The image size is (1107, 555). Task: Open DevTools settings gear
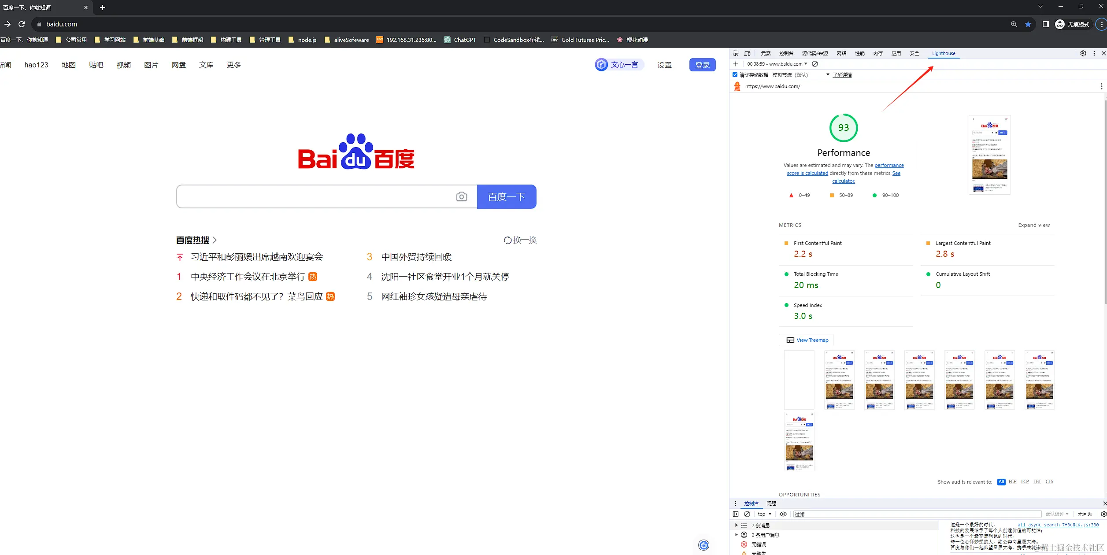pos(1083,53)
